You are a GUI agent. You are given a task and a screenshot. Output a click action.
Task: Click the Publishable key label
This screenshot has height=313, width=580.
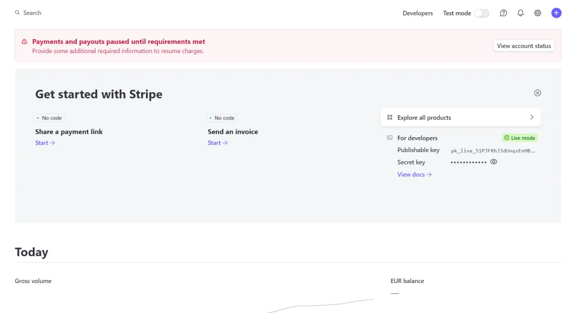[418, 150]
